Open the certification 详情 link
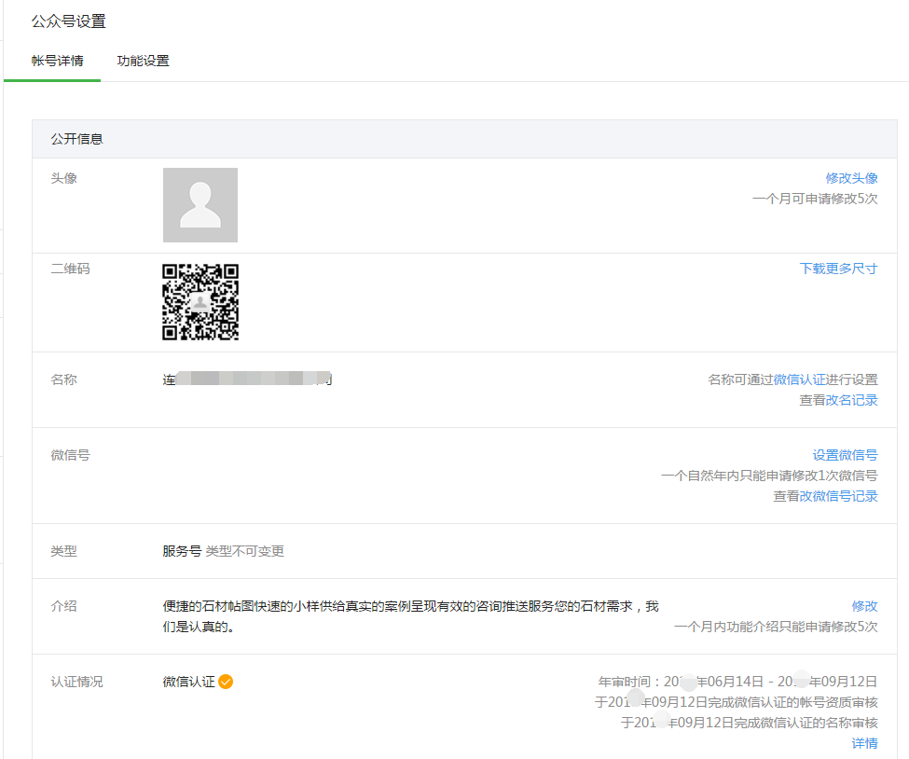This screenshot has height=759, width=909. (x=864, y=743)
